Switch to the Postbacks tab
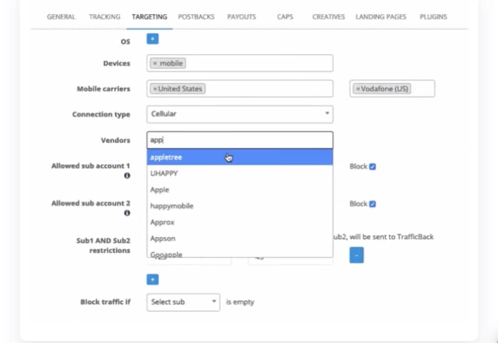 [x=196, y=17]
